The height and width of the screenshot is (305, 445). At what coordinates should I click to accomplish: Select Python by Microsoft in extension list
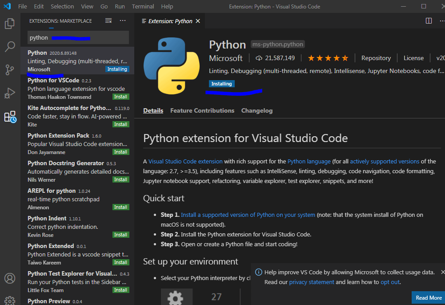77,61
